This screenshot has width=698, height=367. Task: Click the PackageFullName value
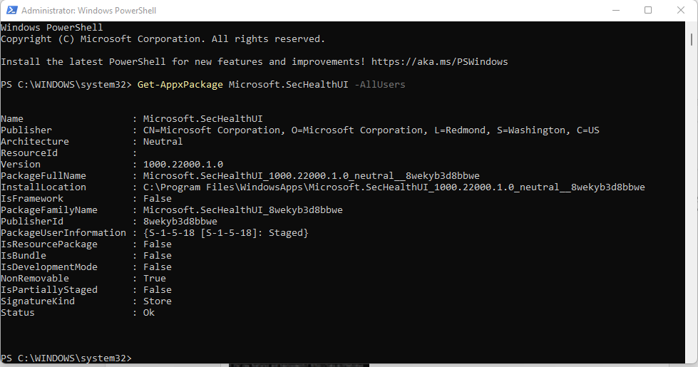pos(311,176)
